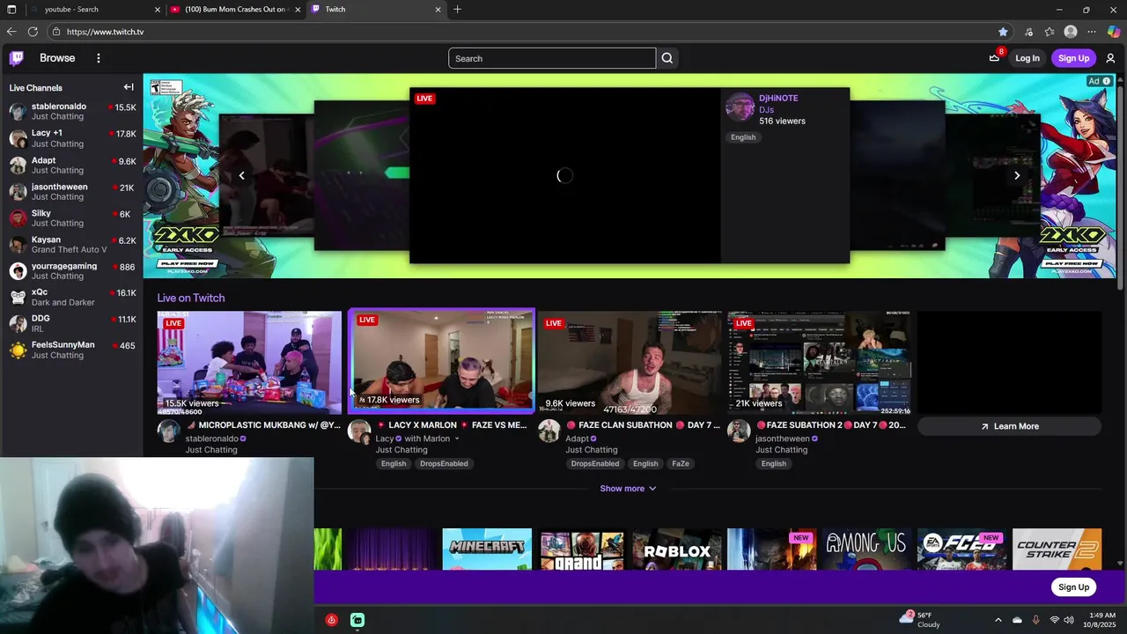This screenshot has width=1127, height=634.
Task: Show hidden tray icons chevron
Action: [x=998, y=620]
